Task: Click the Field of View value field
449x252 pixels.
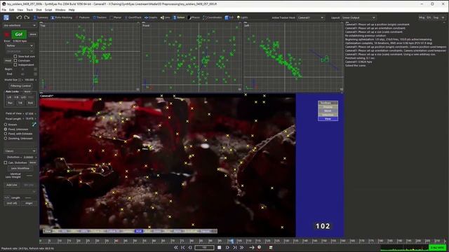Action: tap(29, 113)
